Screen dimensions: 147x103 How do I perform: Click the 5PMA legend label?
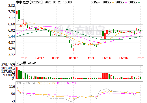pos(94,2)
